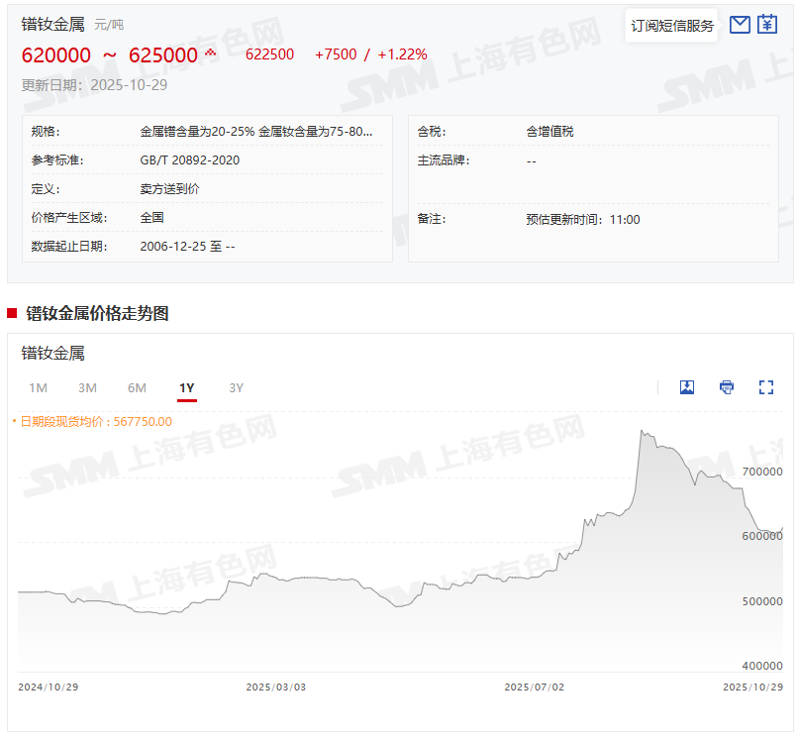Download the chart as an image
Screen dimensions: 797x741
pyautogui.click(x=687, y=387)
